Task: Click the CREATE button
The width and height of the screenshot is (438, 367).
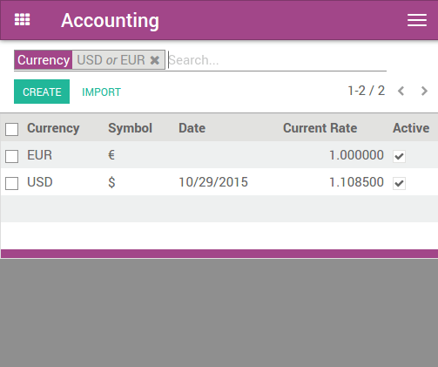Action: coord(42,92)
